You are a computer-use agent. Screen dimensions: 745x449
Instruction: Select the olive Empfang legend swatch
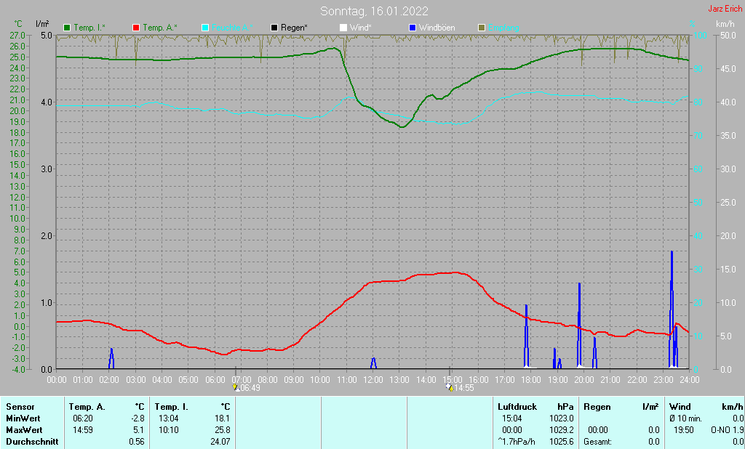[x=482, y=28]
